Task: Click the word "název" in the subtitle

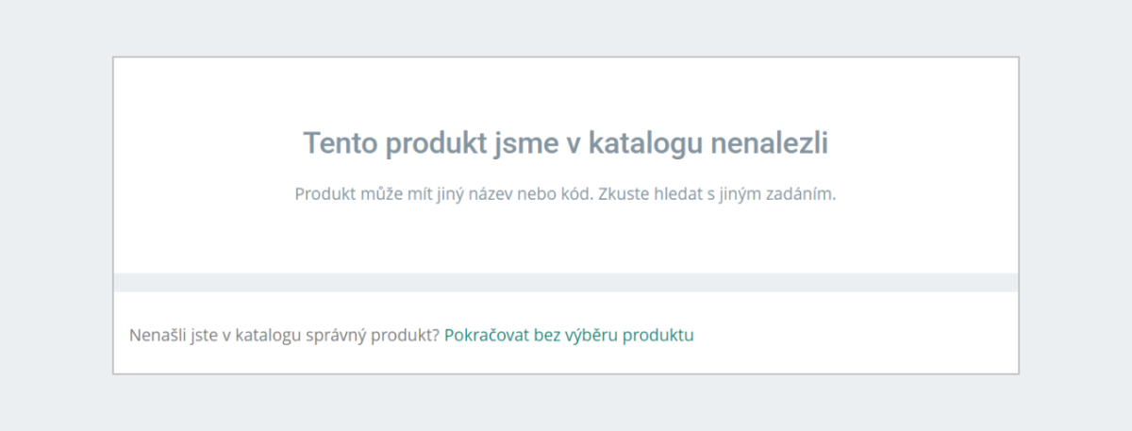Action: pyautogui.click(x=491, y=194)
